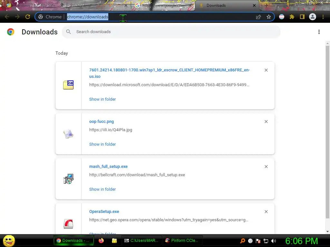Viewport: 330px width, 247px height.
Task: Open oop fucc.png download
Action: (102, 121)
